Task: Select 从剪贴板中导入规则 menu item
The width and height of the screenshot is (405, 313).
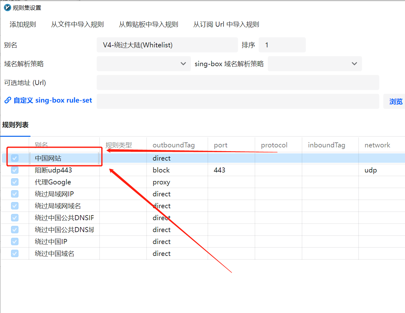Action: (x=148, y=24)
